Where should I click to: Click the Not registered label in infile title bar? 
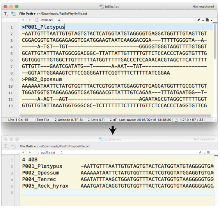tap(203, 7)
